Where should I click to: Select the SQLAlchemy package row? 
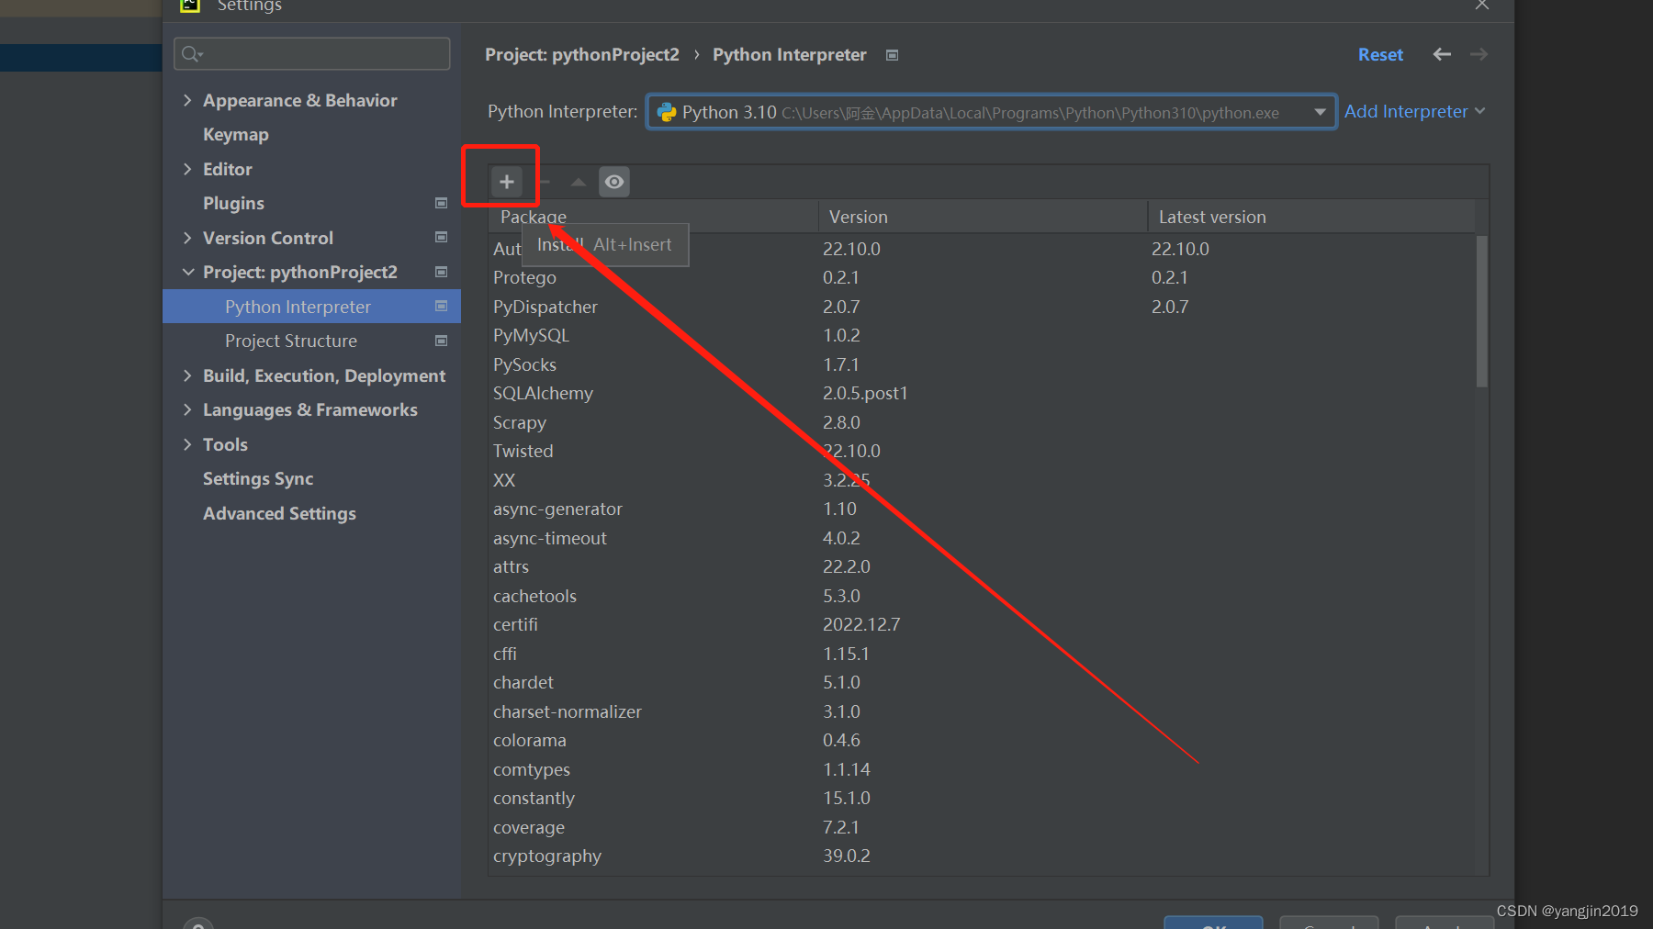(982, 393)
